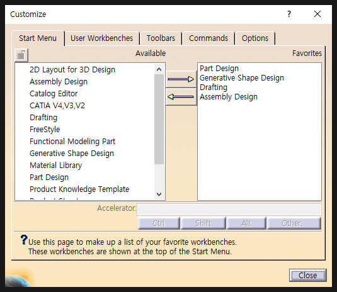Close the Customize dialog with the X
The image size is (337, 292).
[317, 14]
